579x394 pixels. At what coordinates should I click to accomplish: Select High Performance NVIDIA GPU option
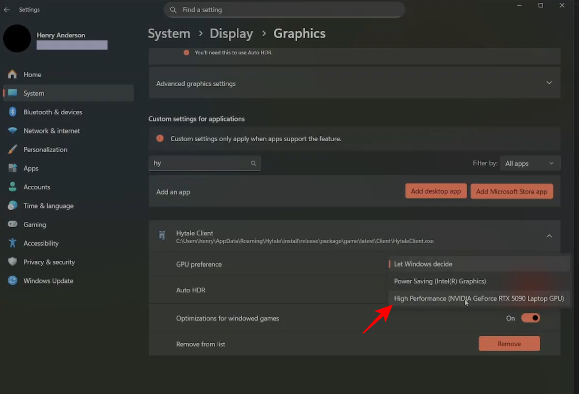[478, 298]
